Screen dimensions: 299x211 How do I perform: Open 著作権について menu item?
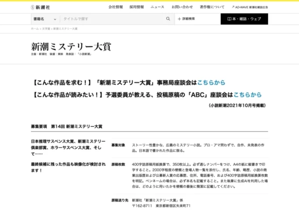(x=212, y=7)
